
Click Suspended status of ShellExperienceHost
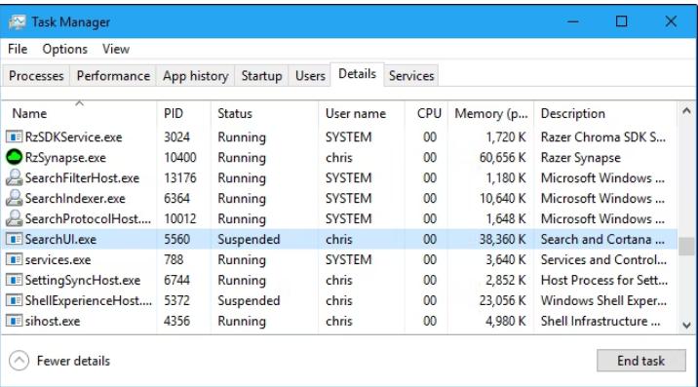coord(249,301)
